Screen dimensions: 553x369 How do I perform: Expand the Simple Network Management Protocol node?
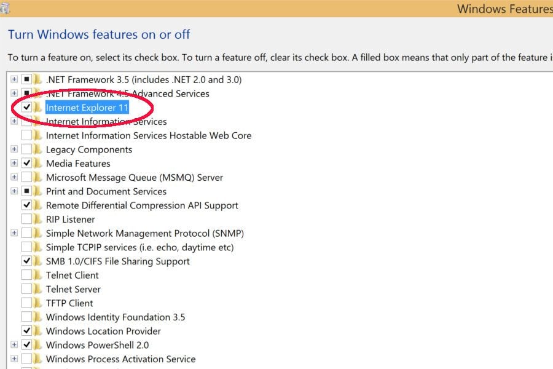coord(14,233)
